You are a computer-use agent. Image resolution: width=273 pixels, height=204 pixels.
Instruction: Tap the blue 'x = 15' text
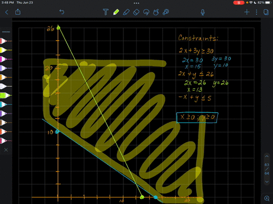pyautogui.click(x=193, y=66)
